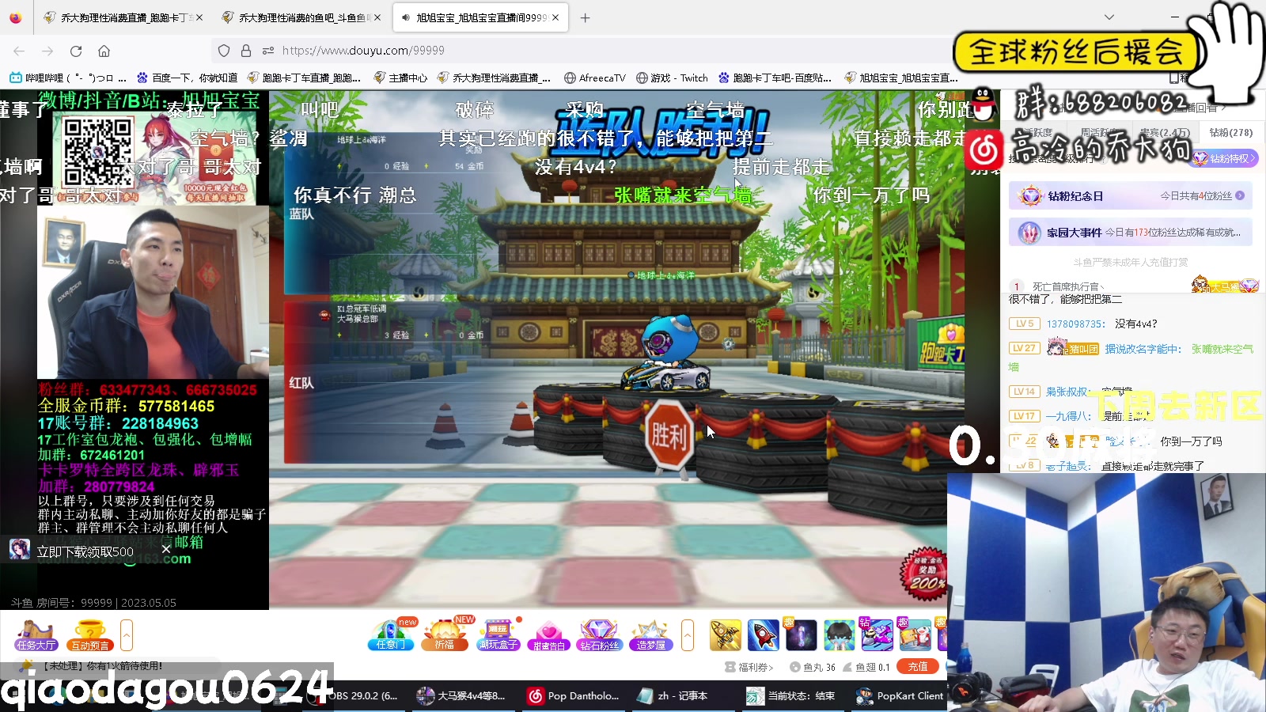Open the 任务大厅 task hall icon
Image resolution: width=1266 pixels, height=712 pixels.
[x=36, y=635]
